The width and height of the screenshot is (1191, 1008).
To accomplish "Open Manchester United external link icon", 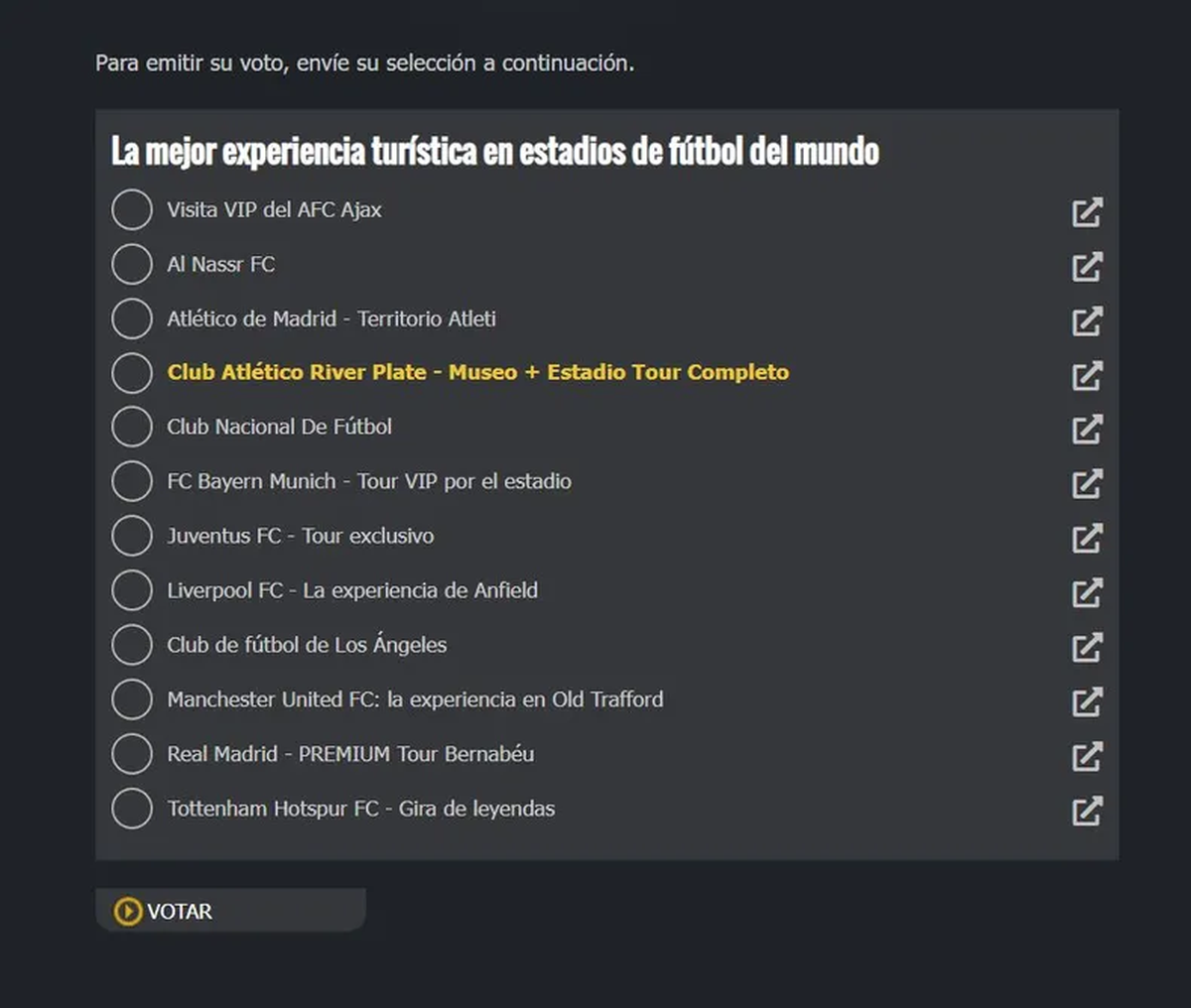I will 1087,702.
